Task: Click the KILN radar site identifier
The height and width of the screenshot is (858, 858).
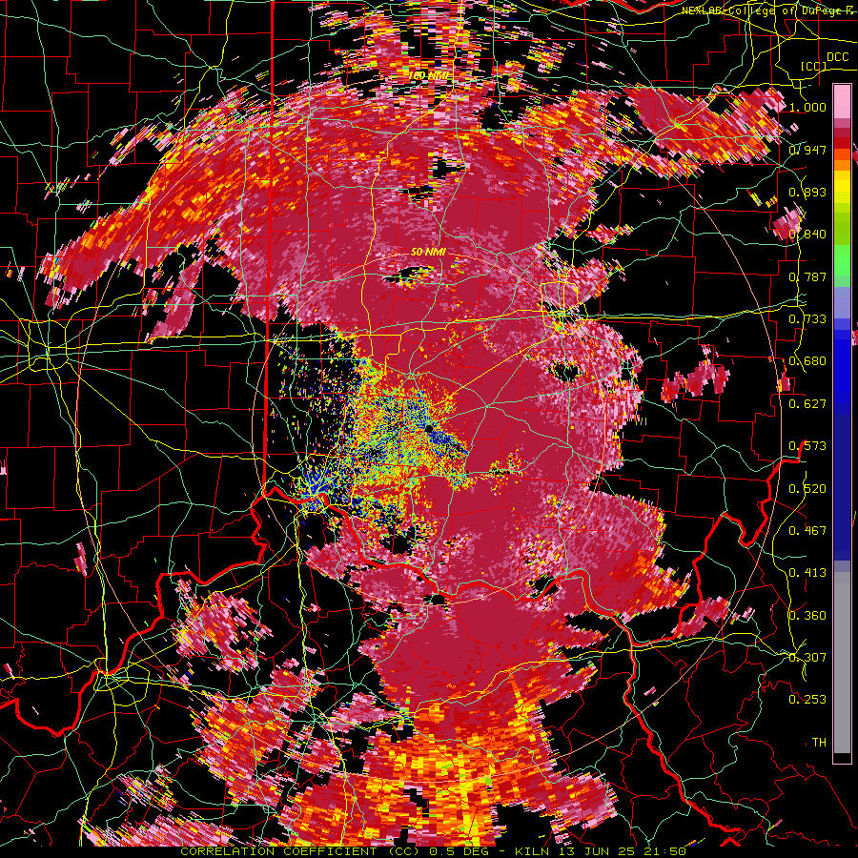Action: [x=533, y=851]
